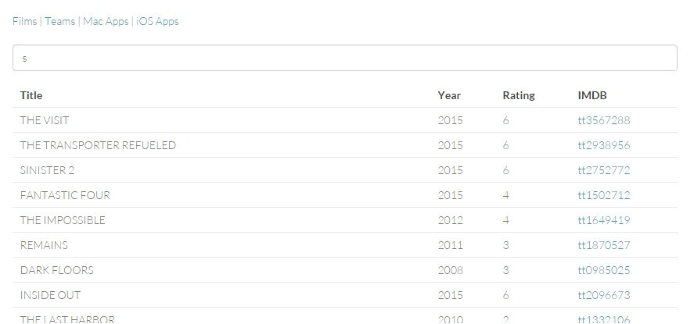Click the IMDB column header
Image resolution: width=694 pixels, height=324 pixels.
coord(592,95)
